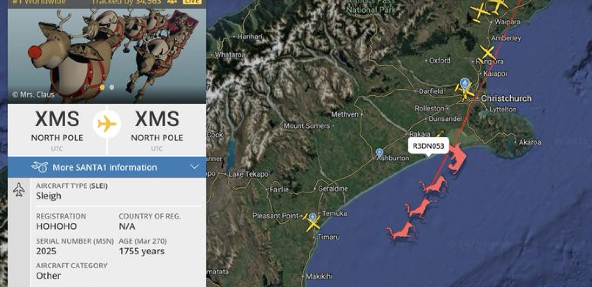Screen dimensions: 592x287
Task: Click the HOHOHO registration value
Action: point(56,226)
